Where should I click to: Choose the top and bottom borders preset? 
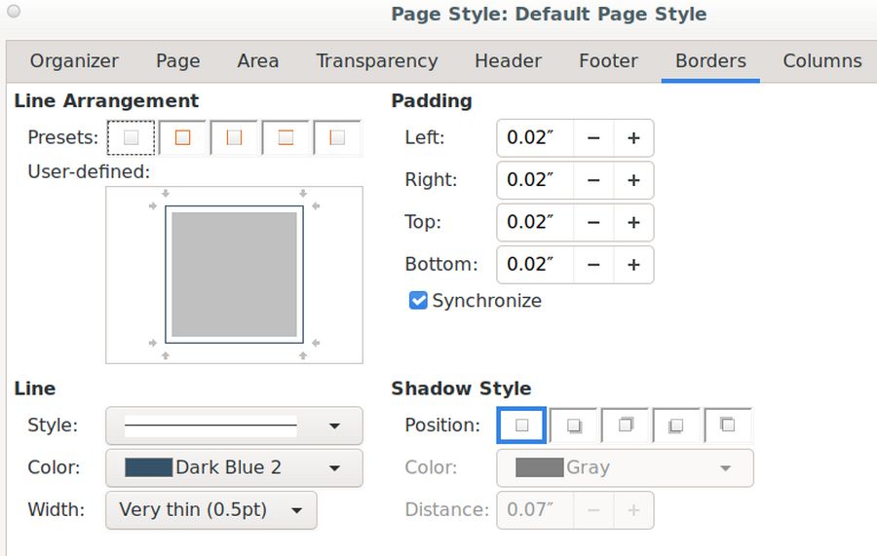coord(286,137)
